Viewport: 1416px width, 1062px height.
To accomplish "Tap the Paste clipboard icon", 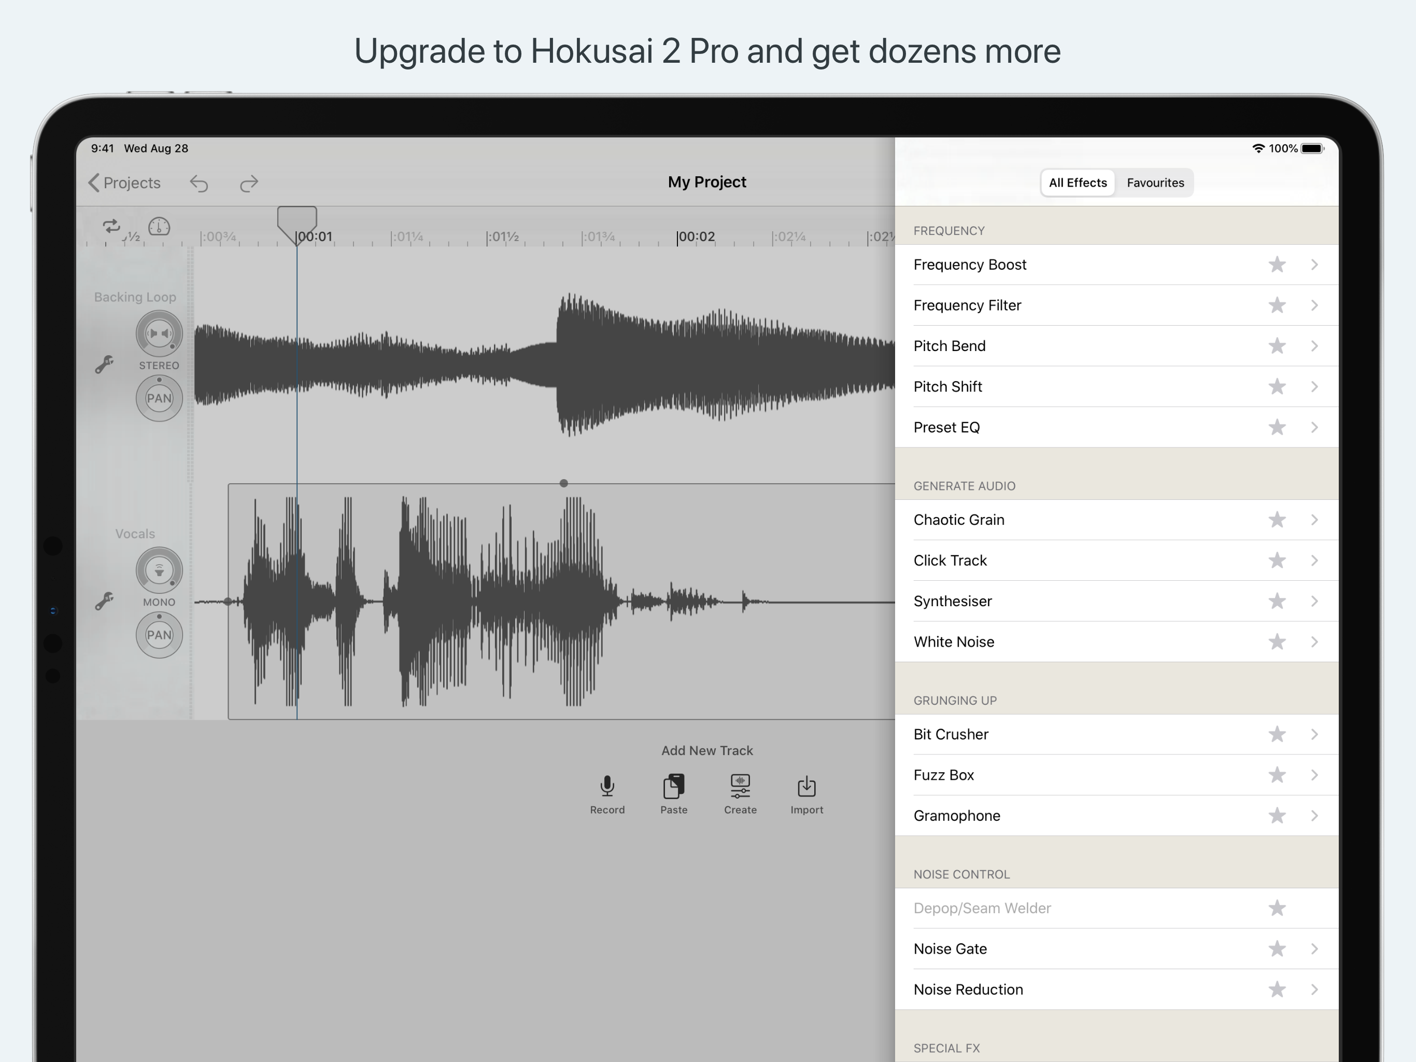I will pyautogui.click(x=673, y=787).
